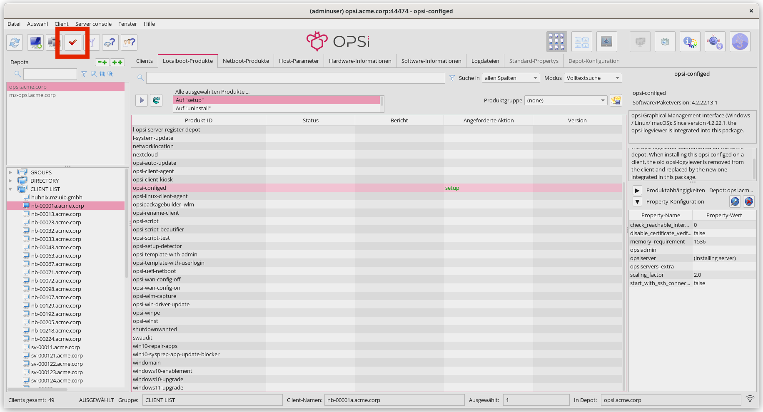The width and height of the screenshot is (763, 412).
Task: Click the '++' select all depots button
Action: [x=117, y=62]
